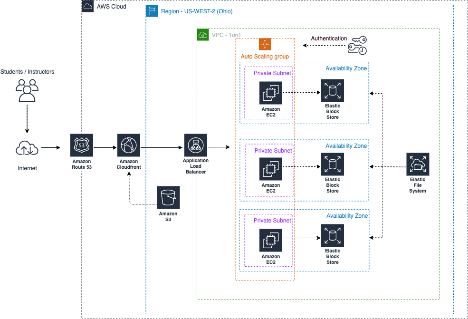The image size is (468, 319).
Task: Select the 'Application Load Balancer' caption
Action: [195, 166]
